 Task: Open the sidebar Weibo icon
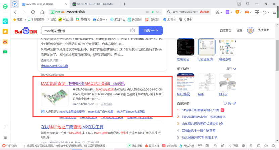(5, 42)
